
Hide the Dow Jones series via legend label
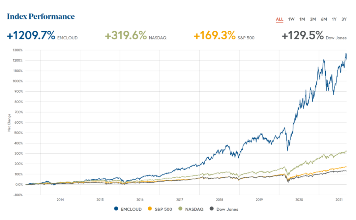pyautogui.click(x=227, y=209)
